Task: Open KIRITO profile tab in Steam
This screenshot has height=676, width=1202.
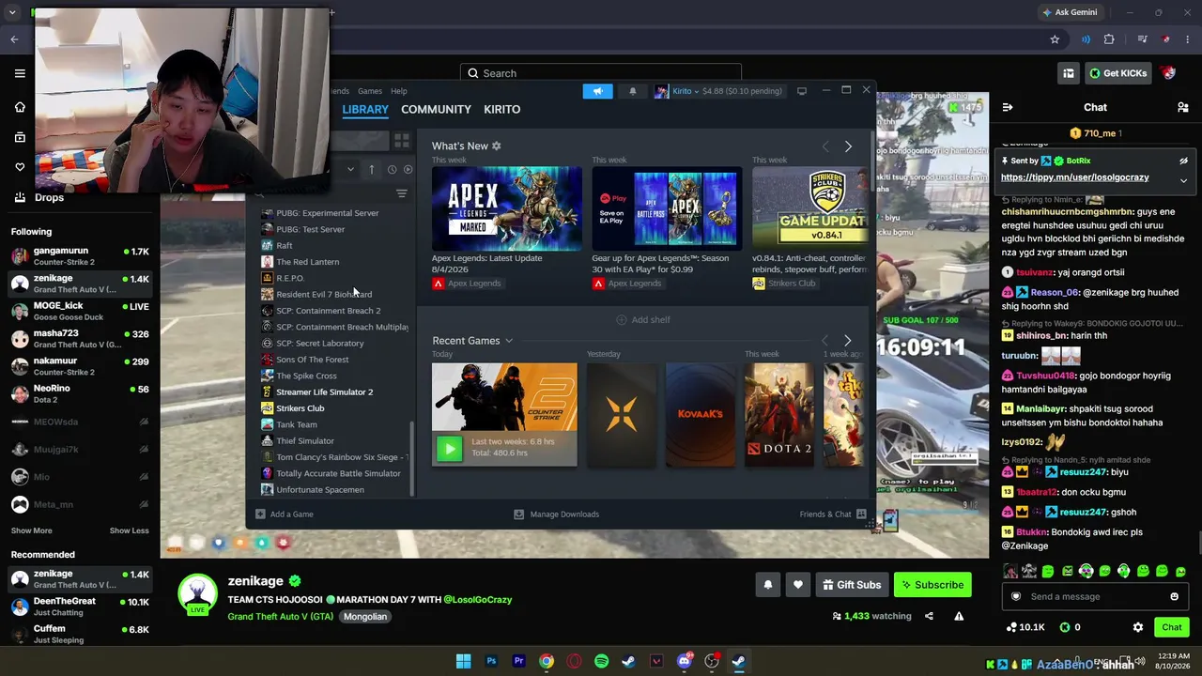Action: 501,109
